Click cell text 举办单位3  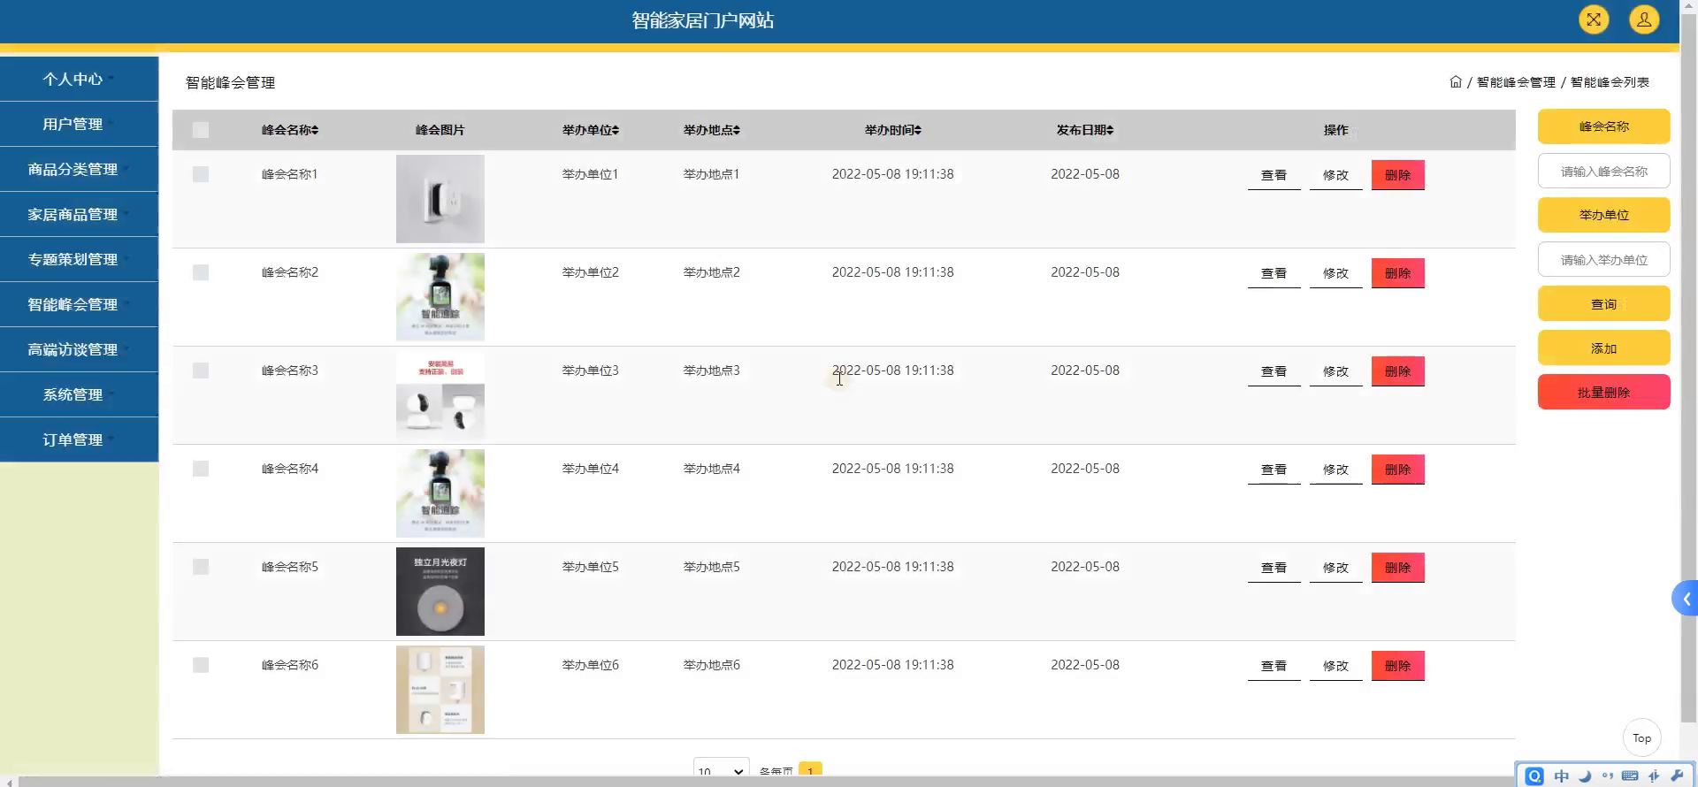(x=590, y=371)
